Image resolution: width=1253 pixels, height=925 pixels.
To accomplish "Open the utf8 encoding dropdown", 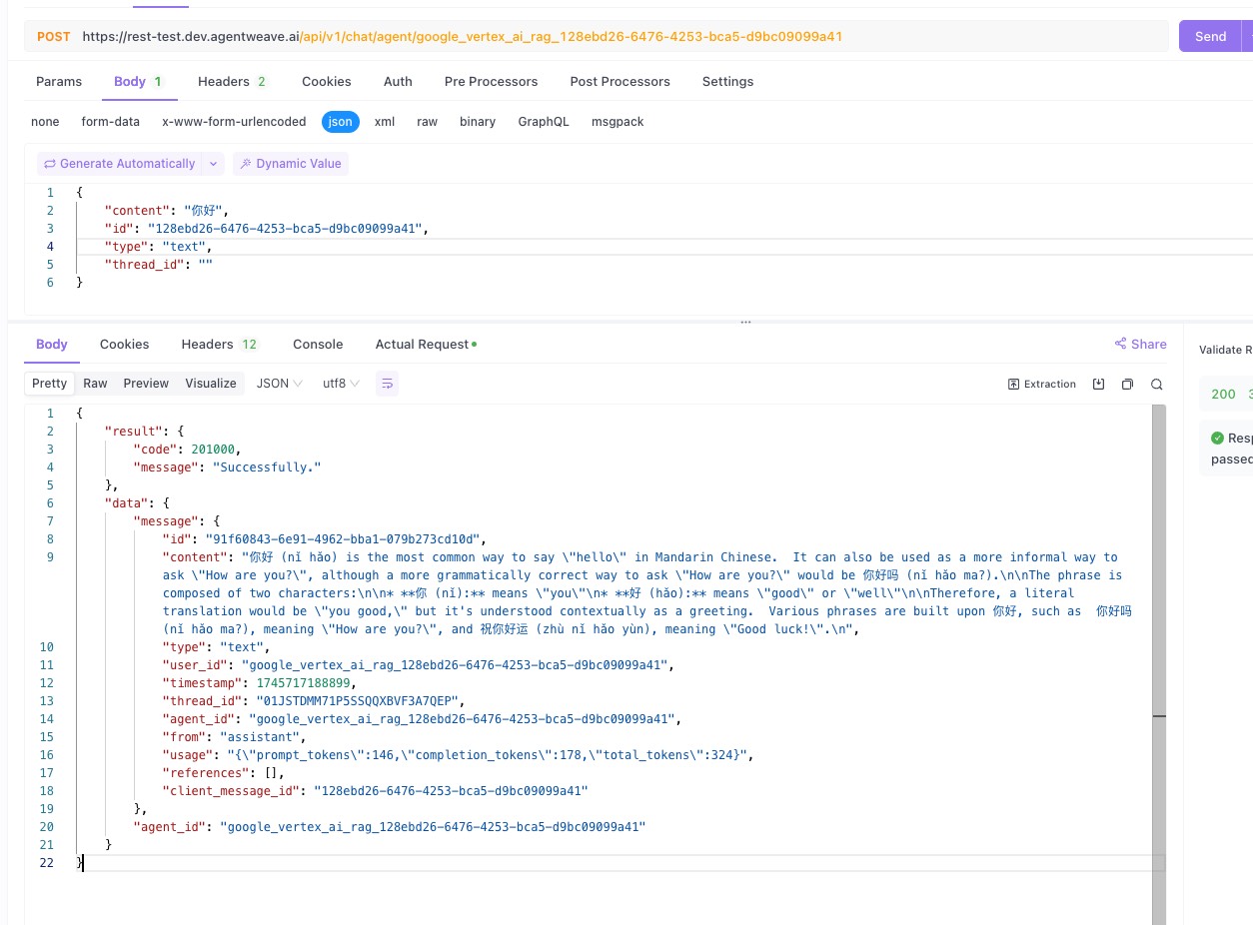I will pyautogui.click(x=341, y=384).
